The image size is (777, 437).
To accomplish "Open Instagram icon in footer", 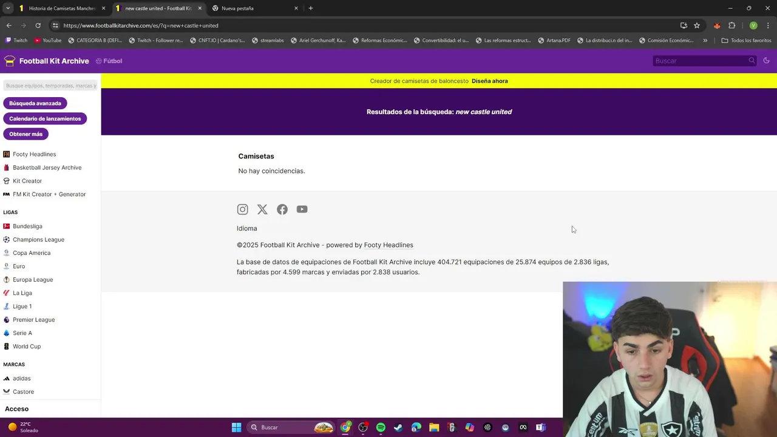I will point(242,209).
